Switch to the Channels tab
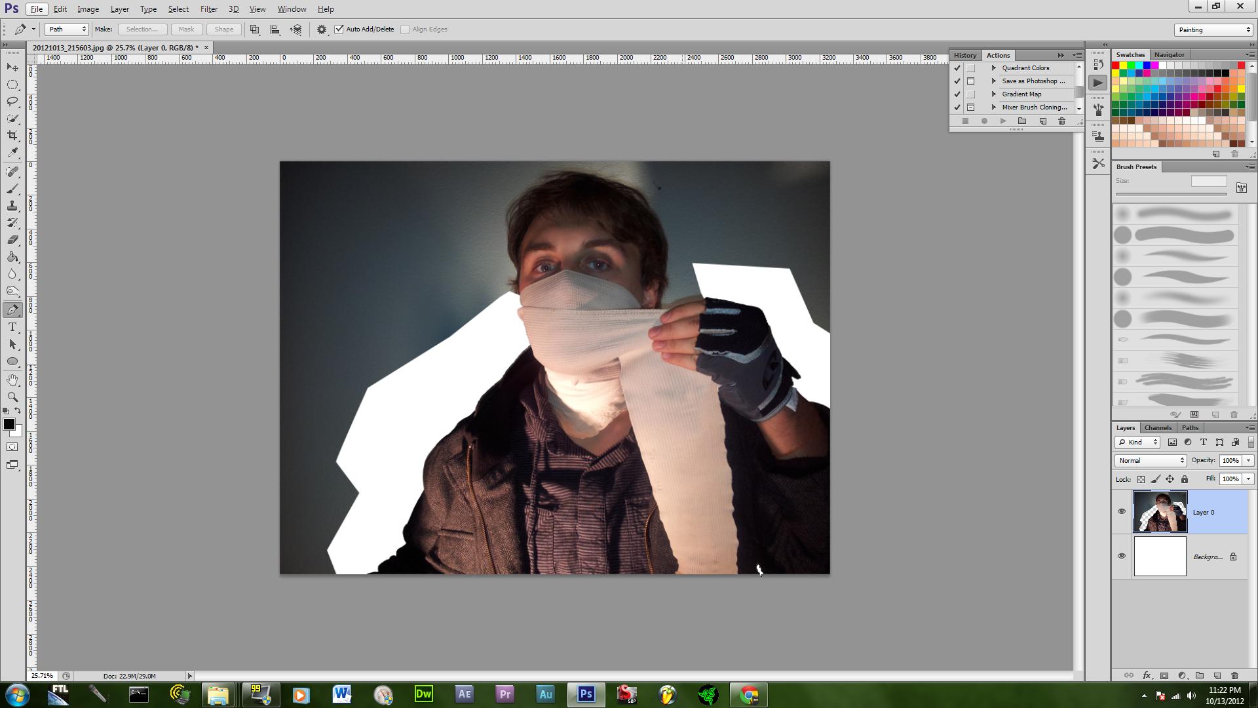Viewport: 1258px width, 708px height. 1158,428
